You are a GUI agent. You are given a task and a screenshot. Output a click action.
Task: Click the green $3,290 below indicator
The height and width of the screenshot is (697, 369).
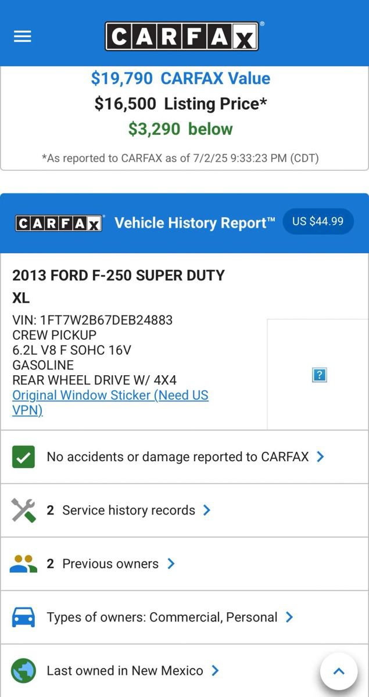click(x=180, y=129)
